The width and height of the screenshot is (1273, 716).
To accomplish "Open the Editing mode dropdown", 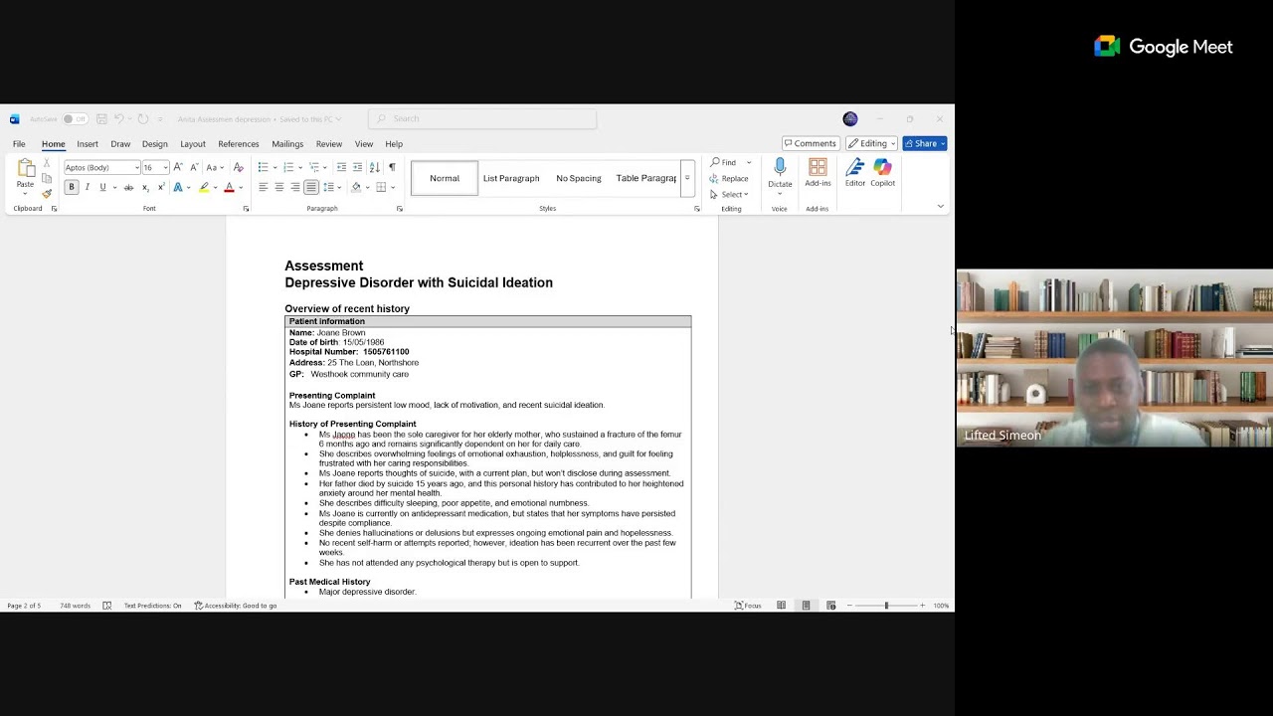I will 871,143.
